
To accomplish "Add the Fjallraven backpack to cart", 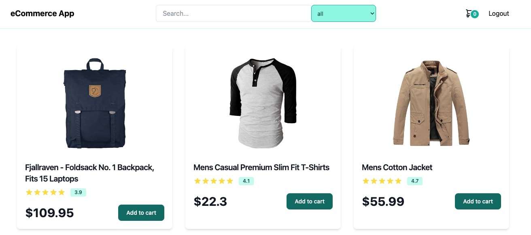I will [x=141, y=213].
